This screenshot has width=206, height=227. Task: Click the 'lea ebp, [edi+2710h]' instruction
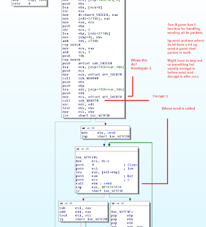point(86,33)
